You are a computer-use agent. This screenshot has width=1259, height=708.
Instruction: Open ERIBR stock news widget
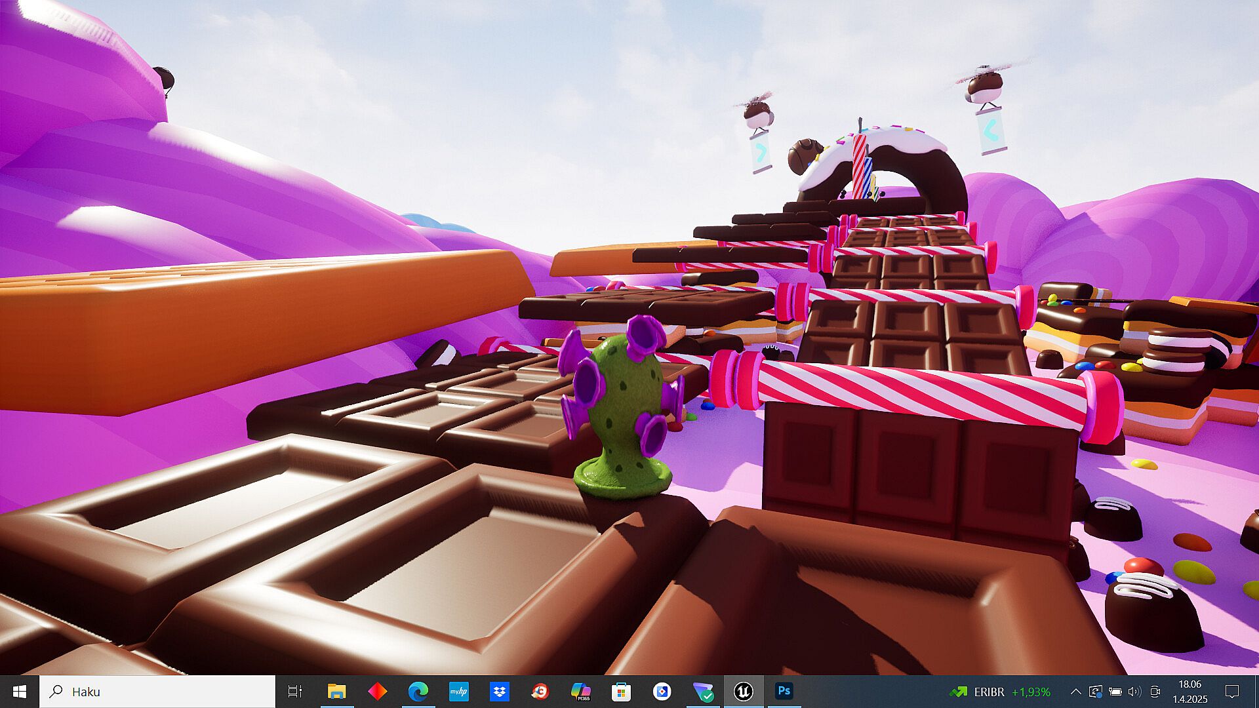[x=999, y=692]
